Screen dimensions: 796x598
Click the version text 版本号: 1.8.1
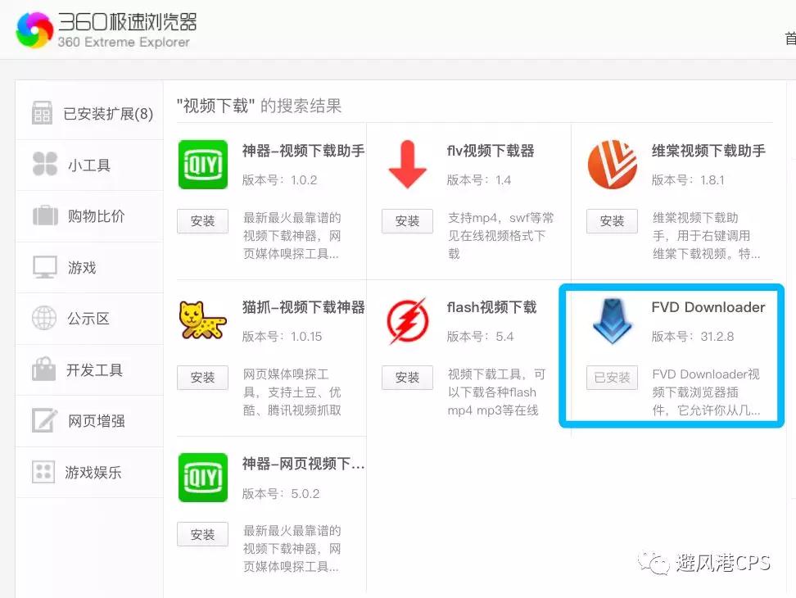click(x=688, y=180)
